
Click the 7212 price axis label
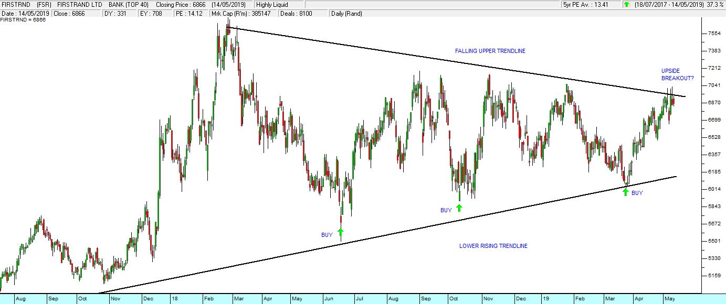coord(714,68)
